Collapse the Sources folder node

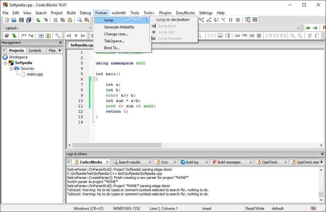pos(11,68)
